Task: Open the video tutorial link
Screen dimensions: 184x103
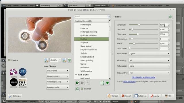Action: 143,77
